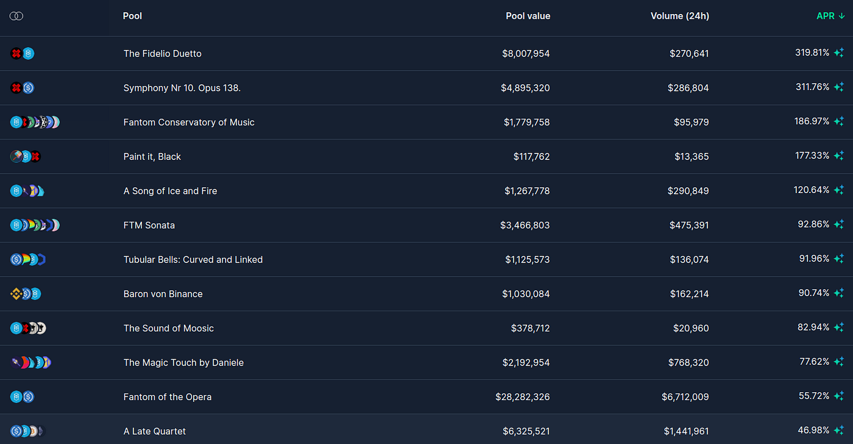Click the Pool column header
Image resolution: width=853 pixels, height=444 pixels.
pyautogui.click(x=132, y=16)
